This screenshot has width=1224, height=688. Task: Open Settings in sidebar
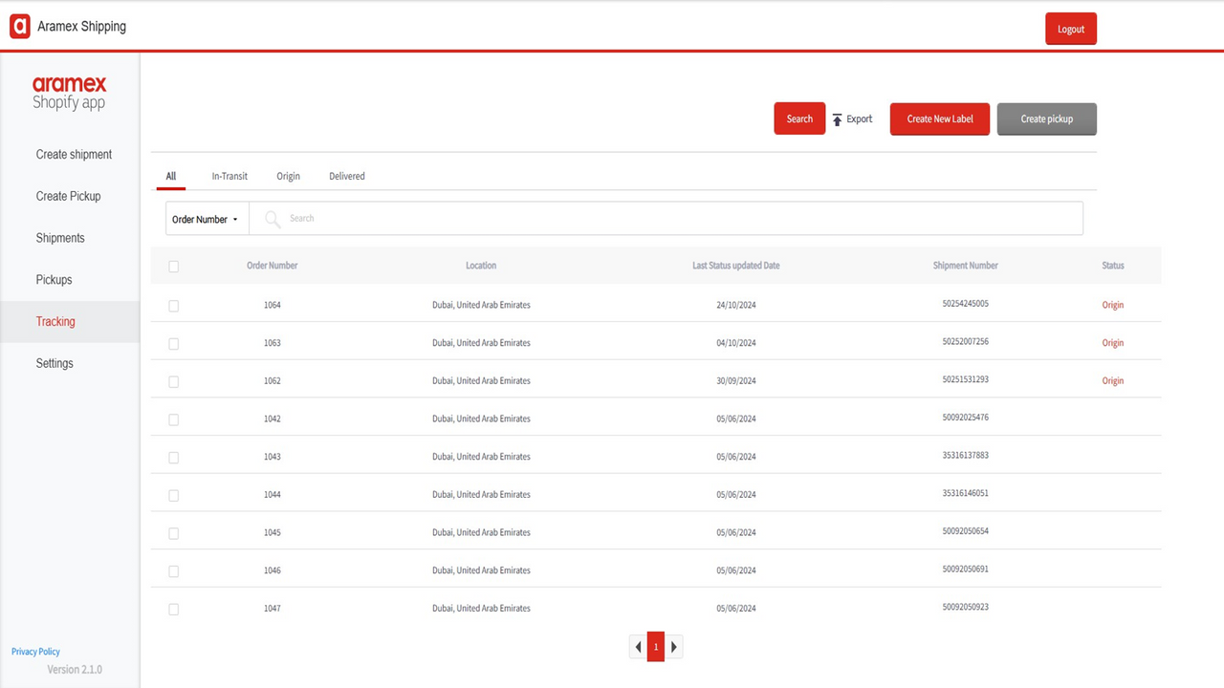(x=55, y=363)
